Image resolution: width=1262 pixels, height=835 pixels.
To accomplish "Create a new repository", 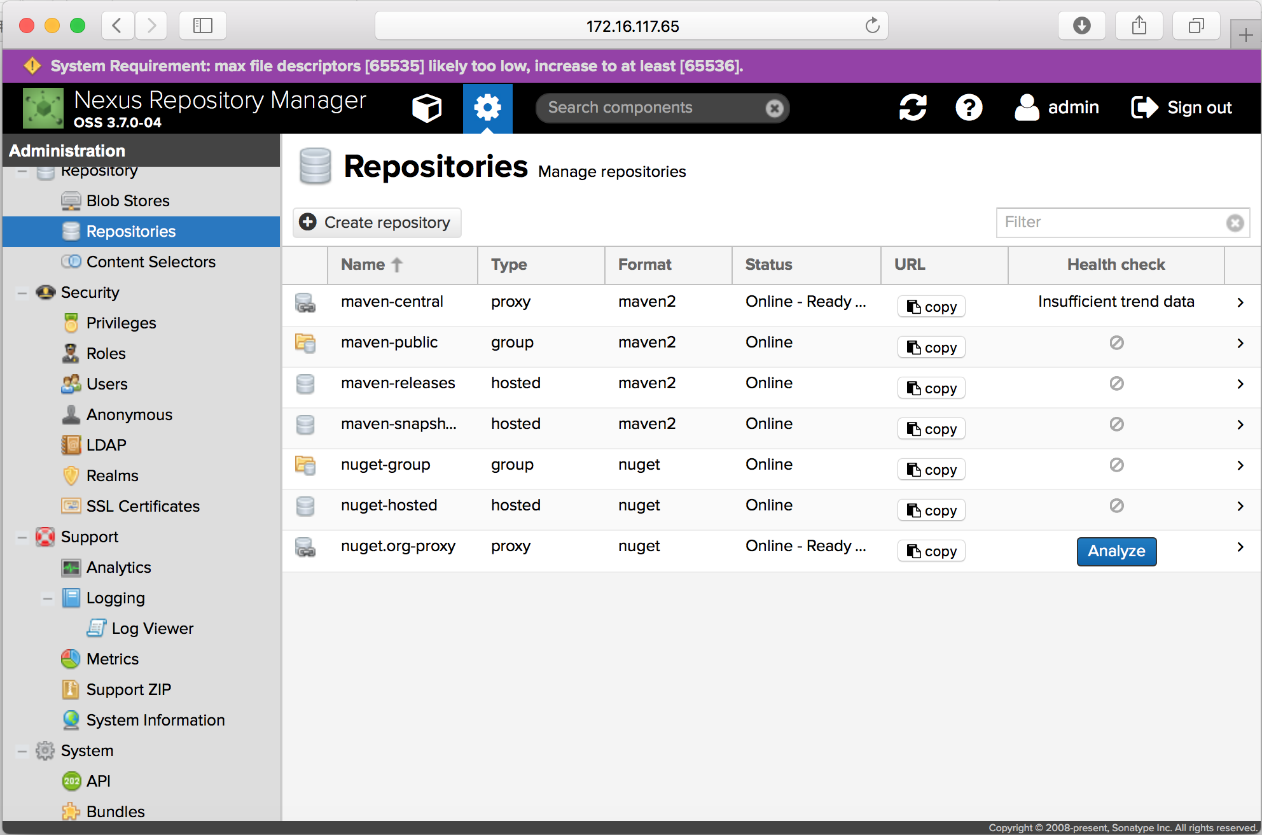I will 377,222.
